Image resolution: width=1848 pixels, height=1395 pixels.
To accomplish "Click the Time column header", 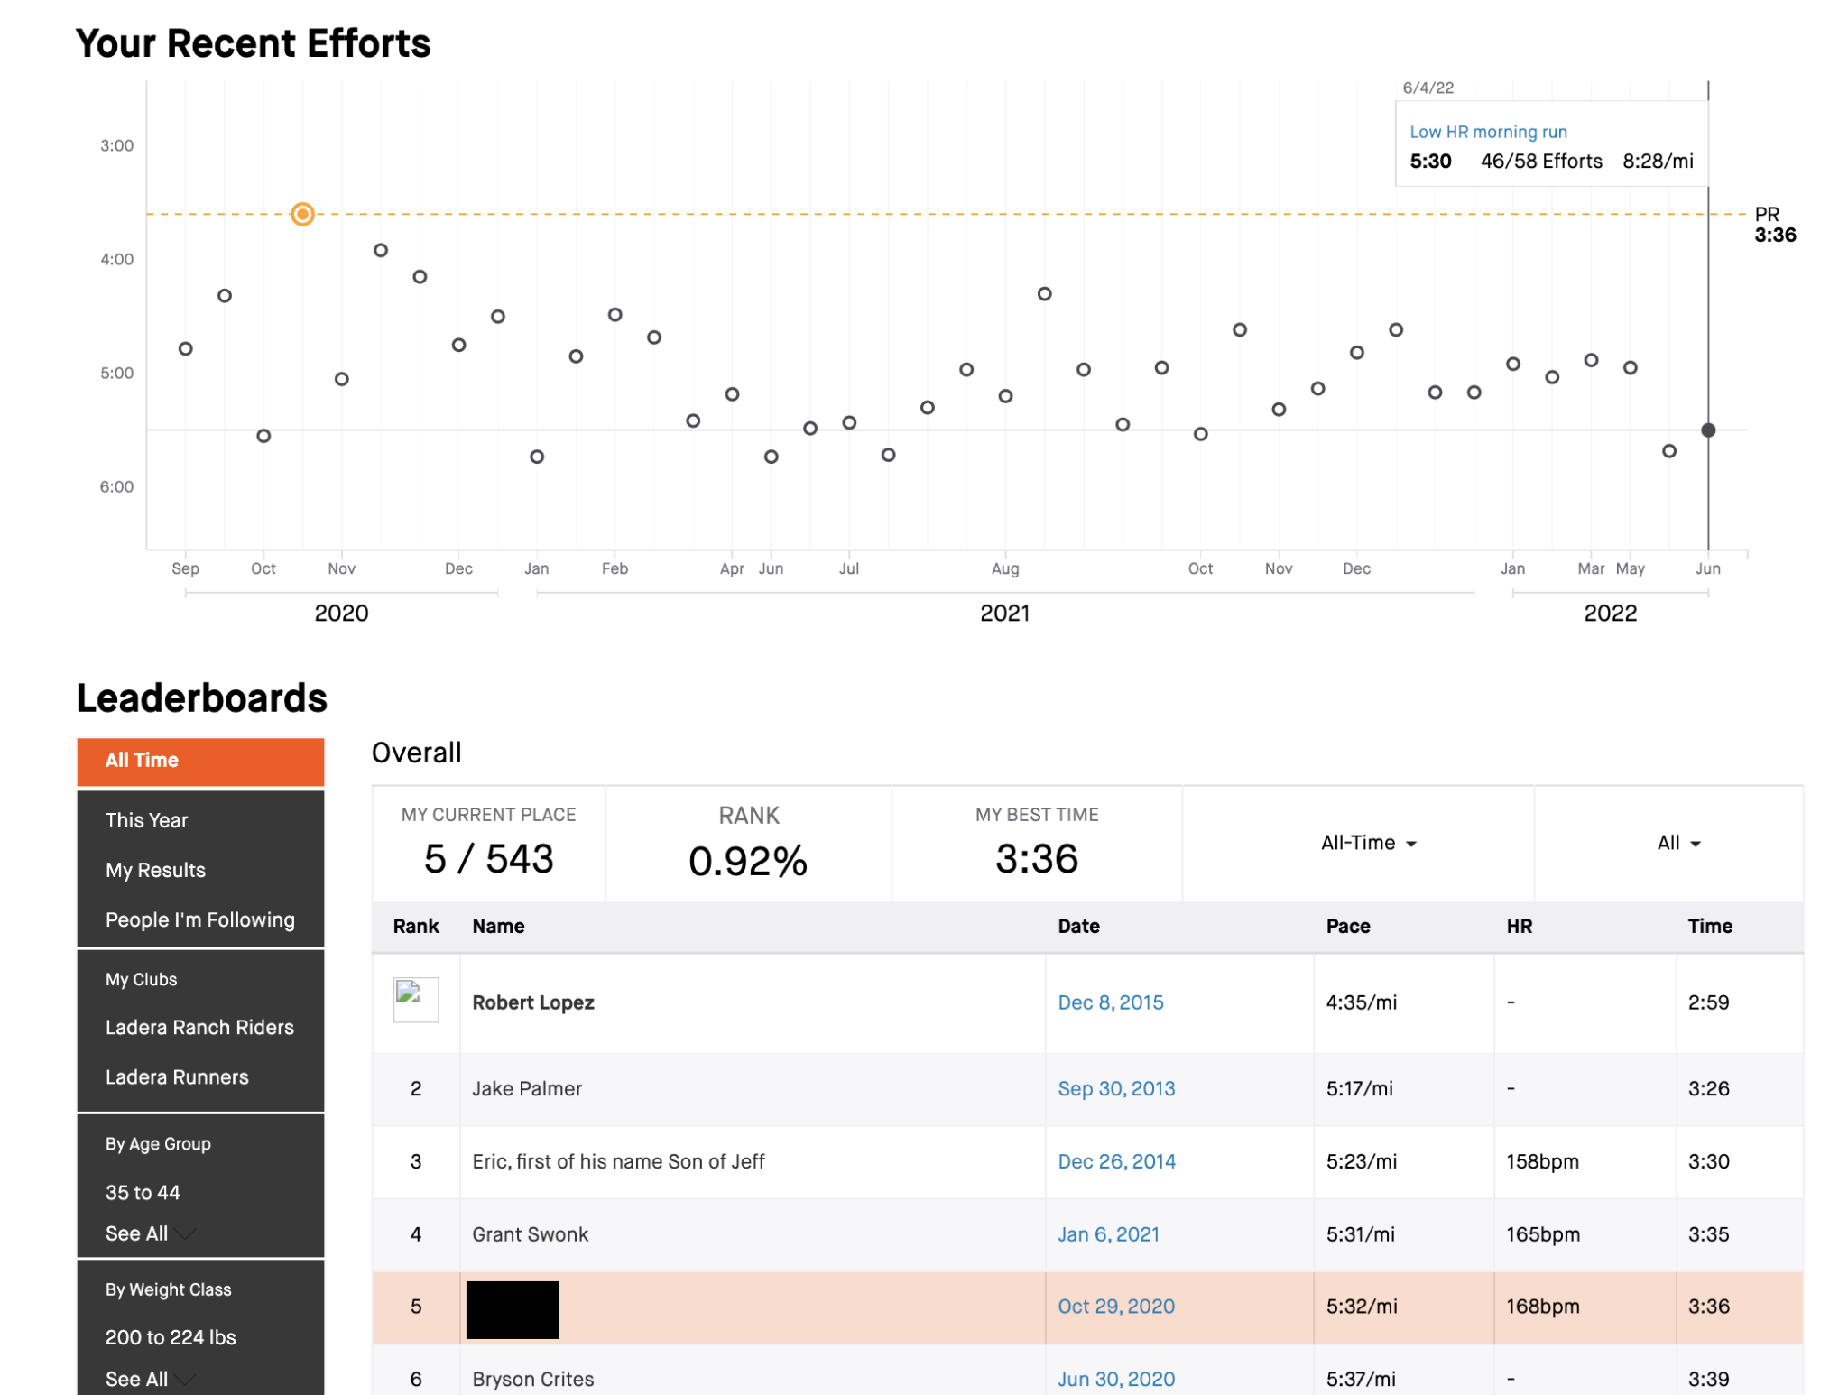I will [1709, 926].
